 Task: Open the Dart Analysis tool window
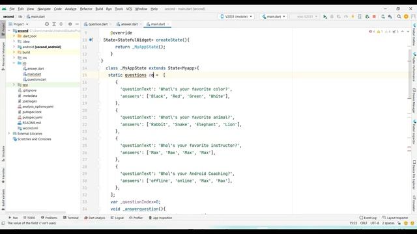point(94,218)
